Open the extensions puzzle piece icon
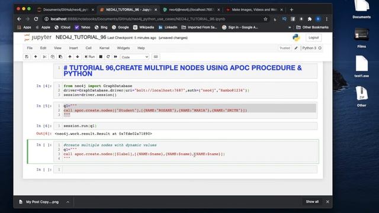The image size is (379, 213). (310, 19)
